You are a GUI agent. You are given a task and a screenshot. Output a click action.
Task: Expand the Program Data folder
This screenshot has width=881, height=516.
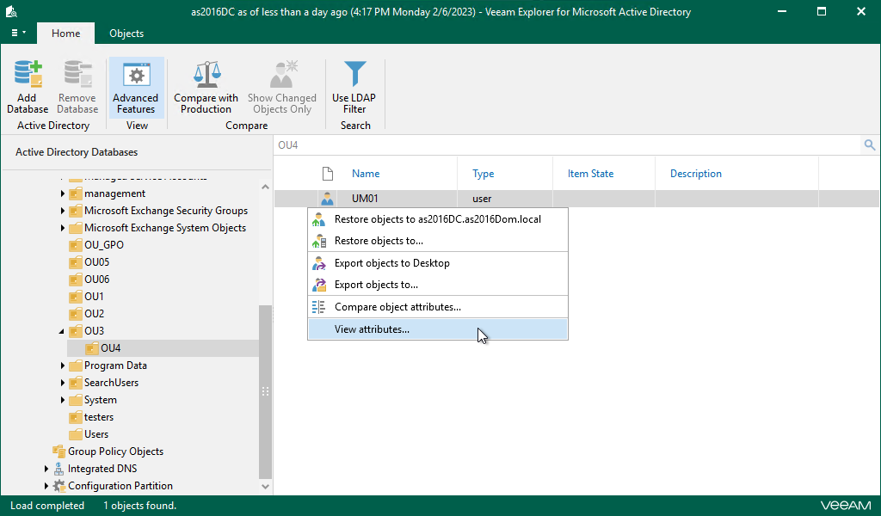(x=63, y=365)
